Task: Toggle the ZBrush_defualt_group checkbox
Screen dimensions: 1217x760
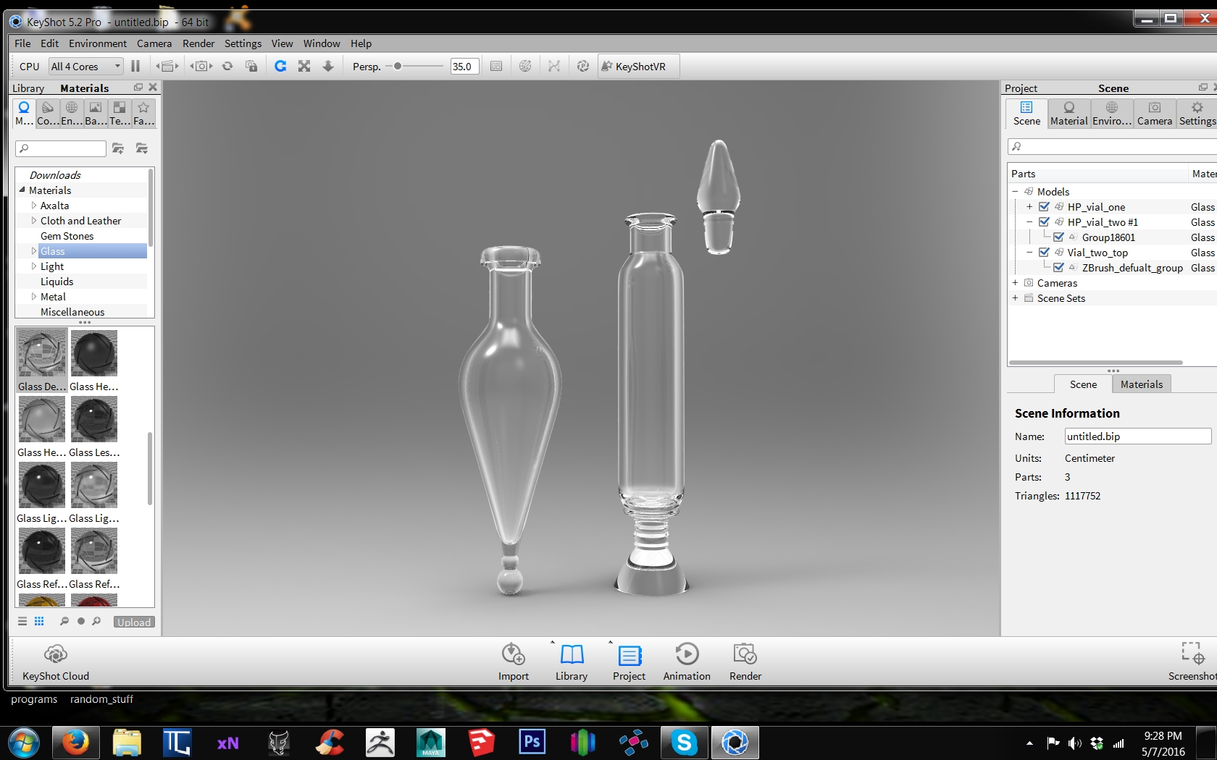Action: pos(1058,268)
